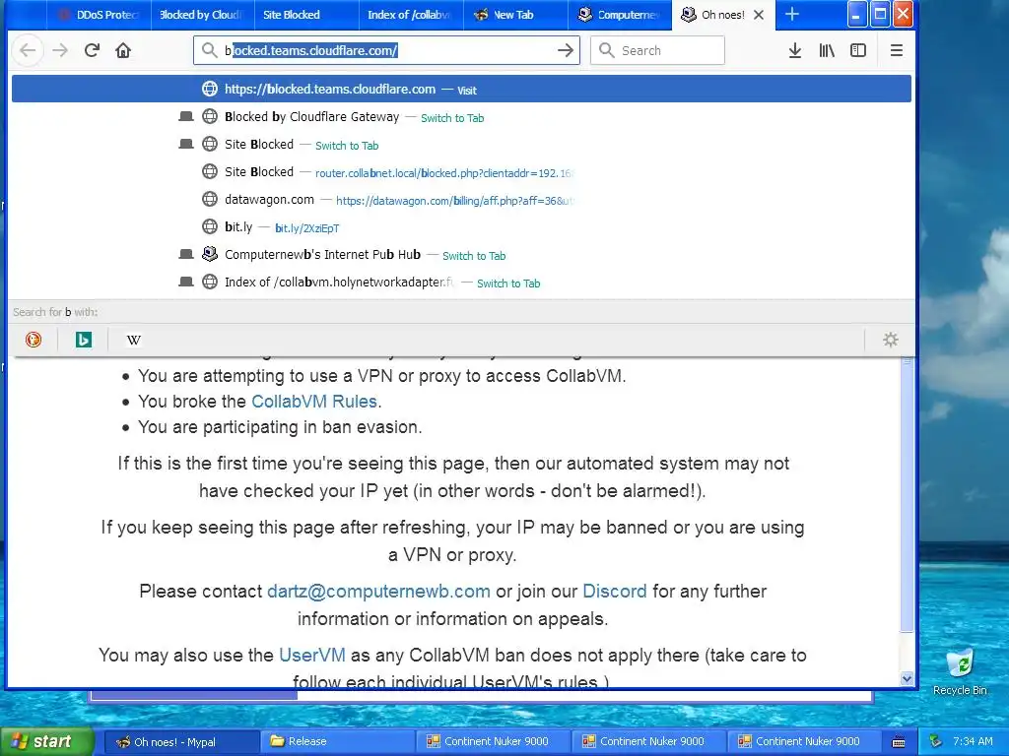Choose Blocked by Cloudflare Gateway suggestion
This screenshot has height=756, width=1009.
[461, 117]
